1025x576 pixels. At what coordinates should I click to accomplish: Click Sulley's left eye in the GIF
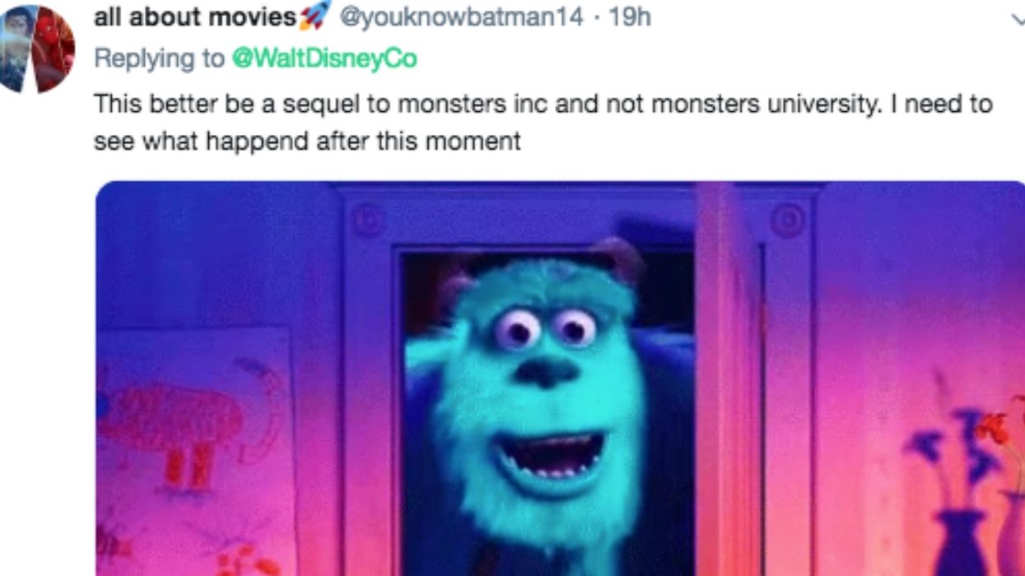pyautogui.click(x=518, y=329)
